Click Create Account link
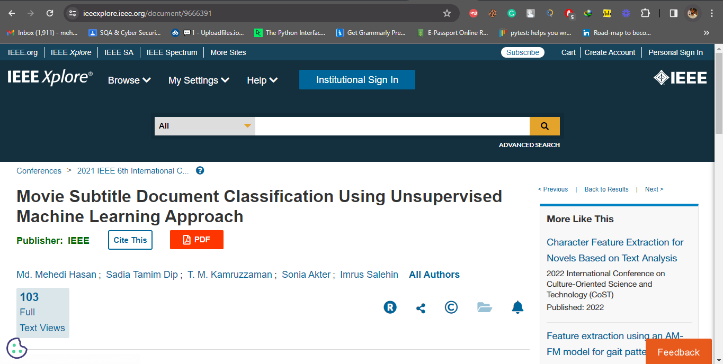Screen dimensions: 723x364 (610, 52)
